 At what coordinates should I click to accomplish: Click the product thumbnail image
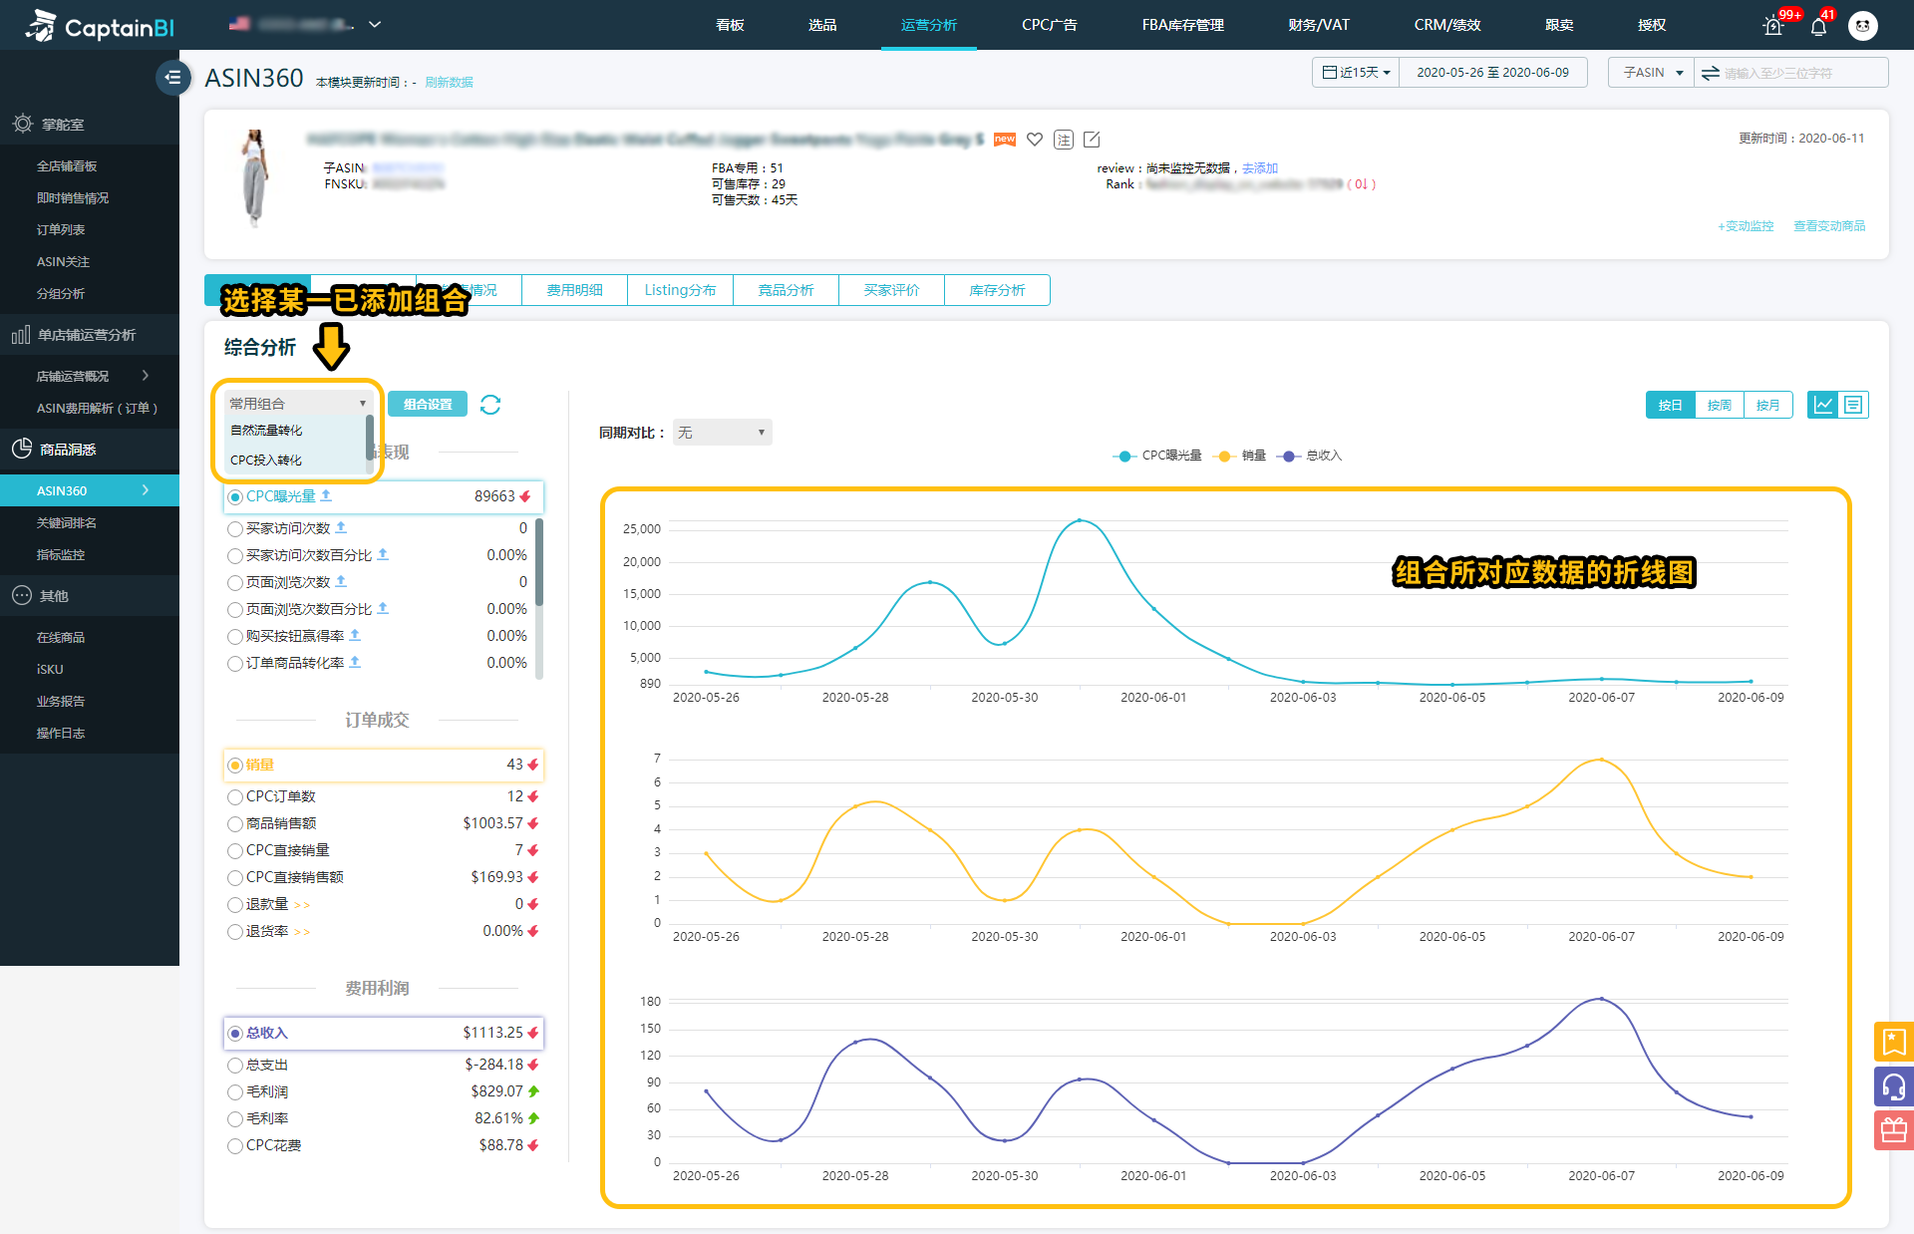tap(255, 177)
